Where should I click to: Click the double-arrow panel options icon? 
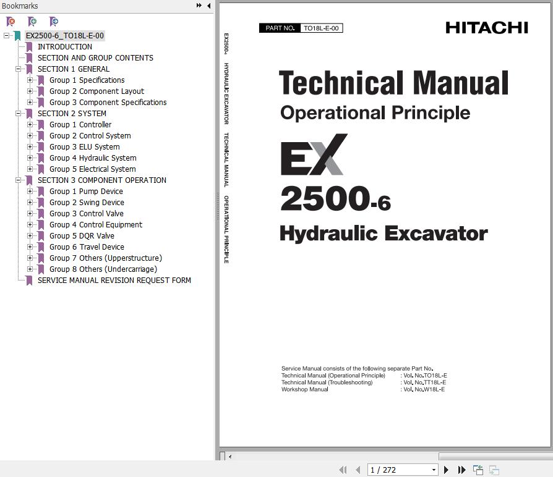pos(199,6)
